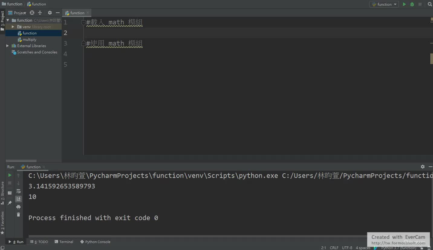Screen dimensions: 433x250
Task: Click the stop button in top toolbar
Action: pos(420,4)
